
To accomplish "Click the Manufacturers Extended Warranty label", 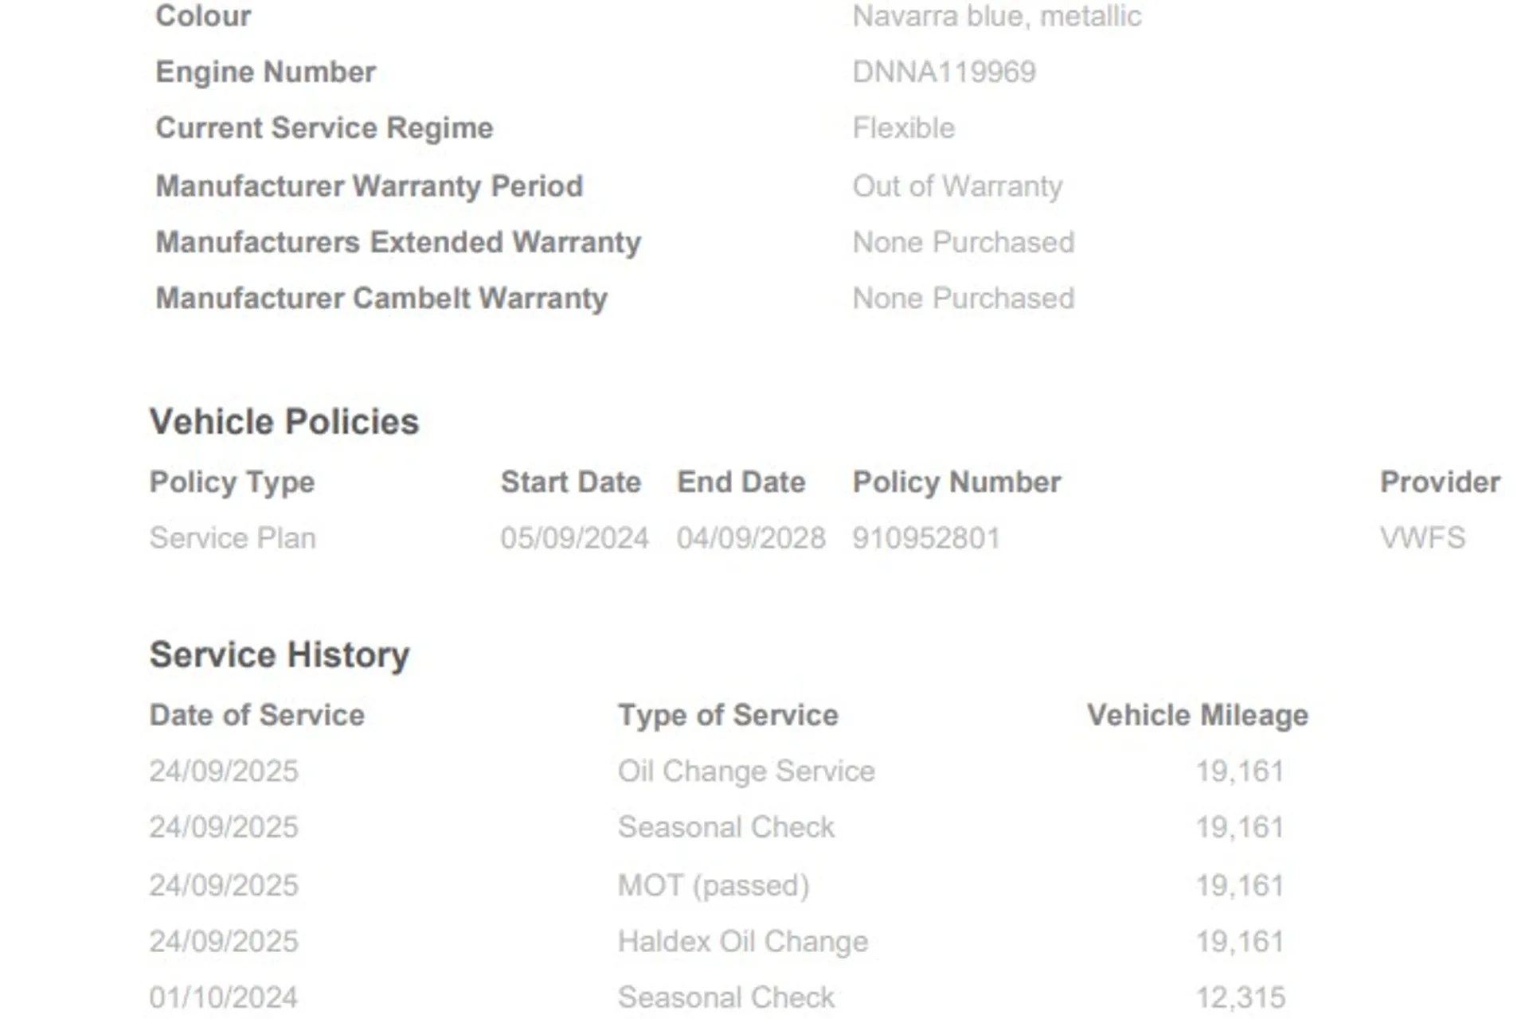I will pyautogui.click(x=398, y=242).
